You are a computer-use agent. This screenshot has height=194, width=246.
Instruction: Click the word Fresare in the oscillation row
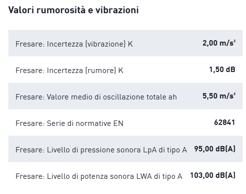(30, 97)
